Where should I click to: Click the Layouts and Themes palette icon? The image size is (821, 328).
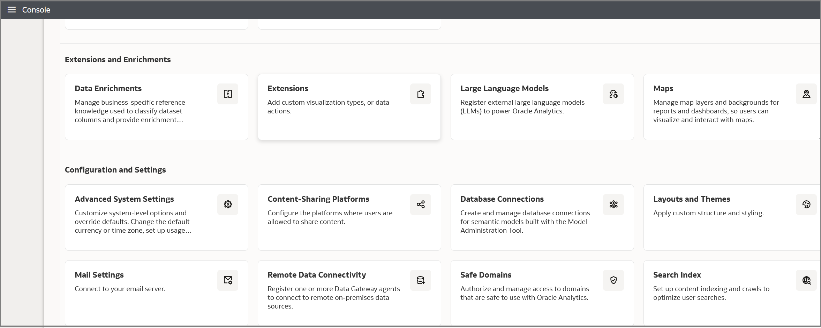[807, 204]
